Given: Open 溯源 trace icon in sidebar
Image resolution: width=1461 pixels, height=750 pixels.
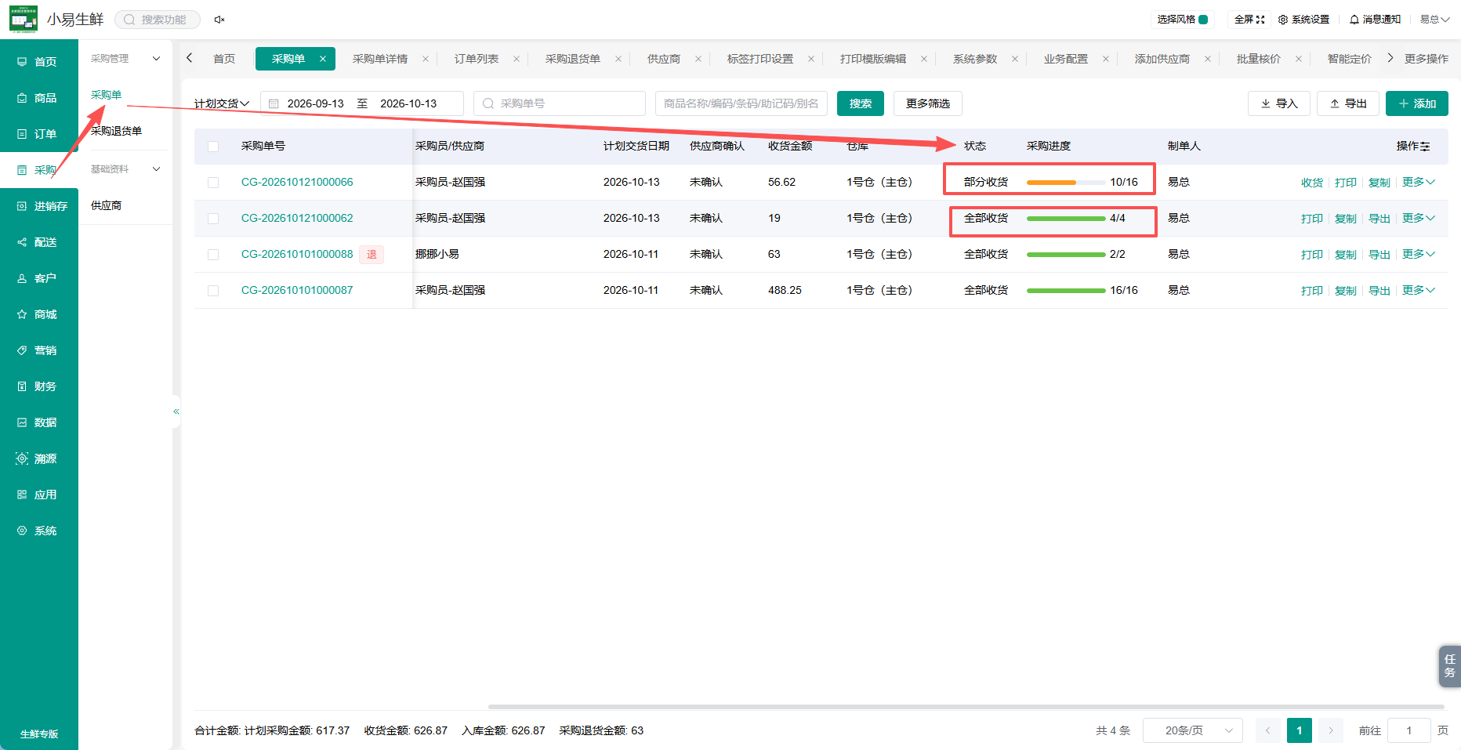Looking at the screenshot, I should tap(22, 458).
